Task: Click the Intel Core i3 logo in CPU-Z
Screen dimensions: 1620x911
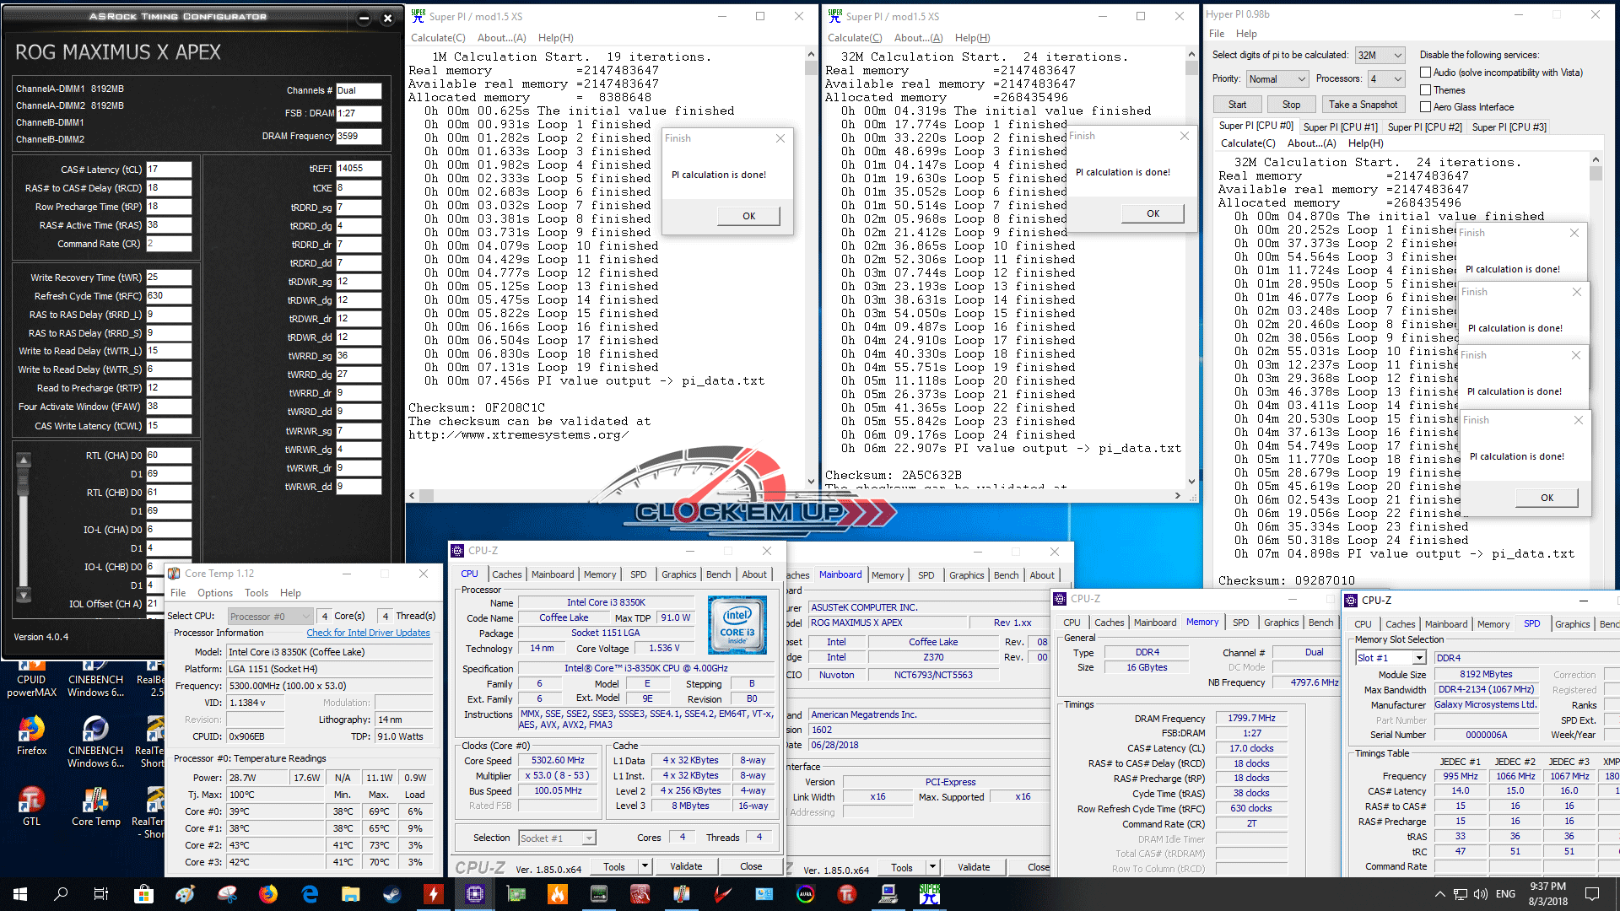Action: tap(737, 625)
